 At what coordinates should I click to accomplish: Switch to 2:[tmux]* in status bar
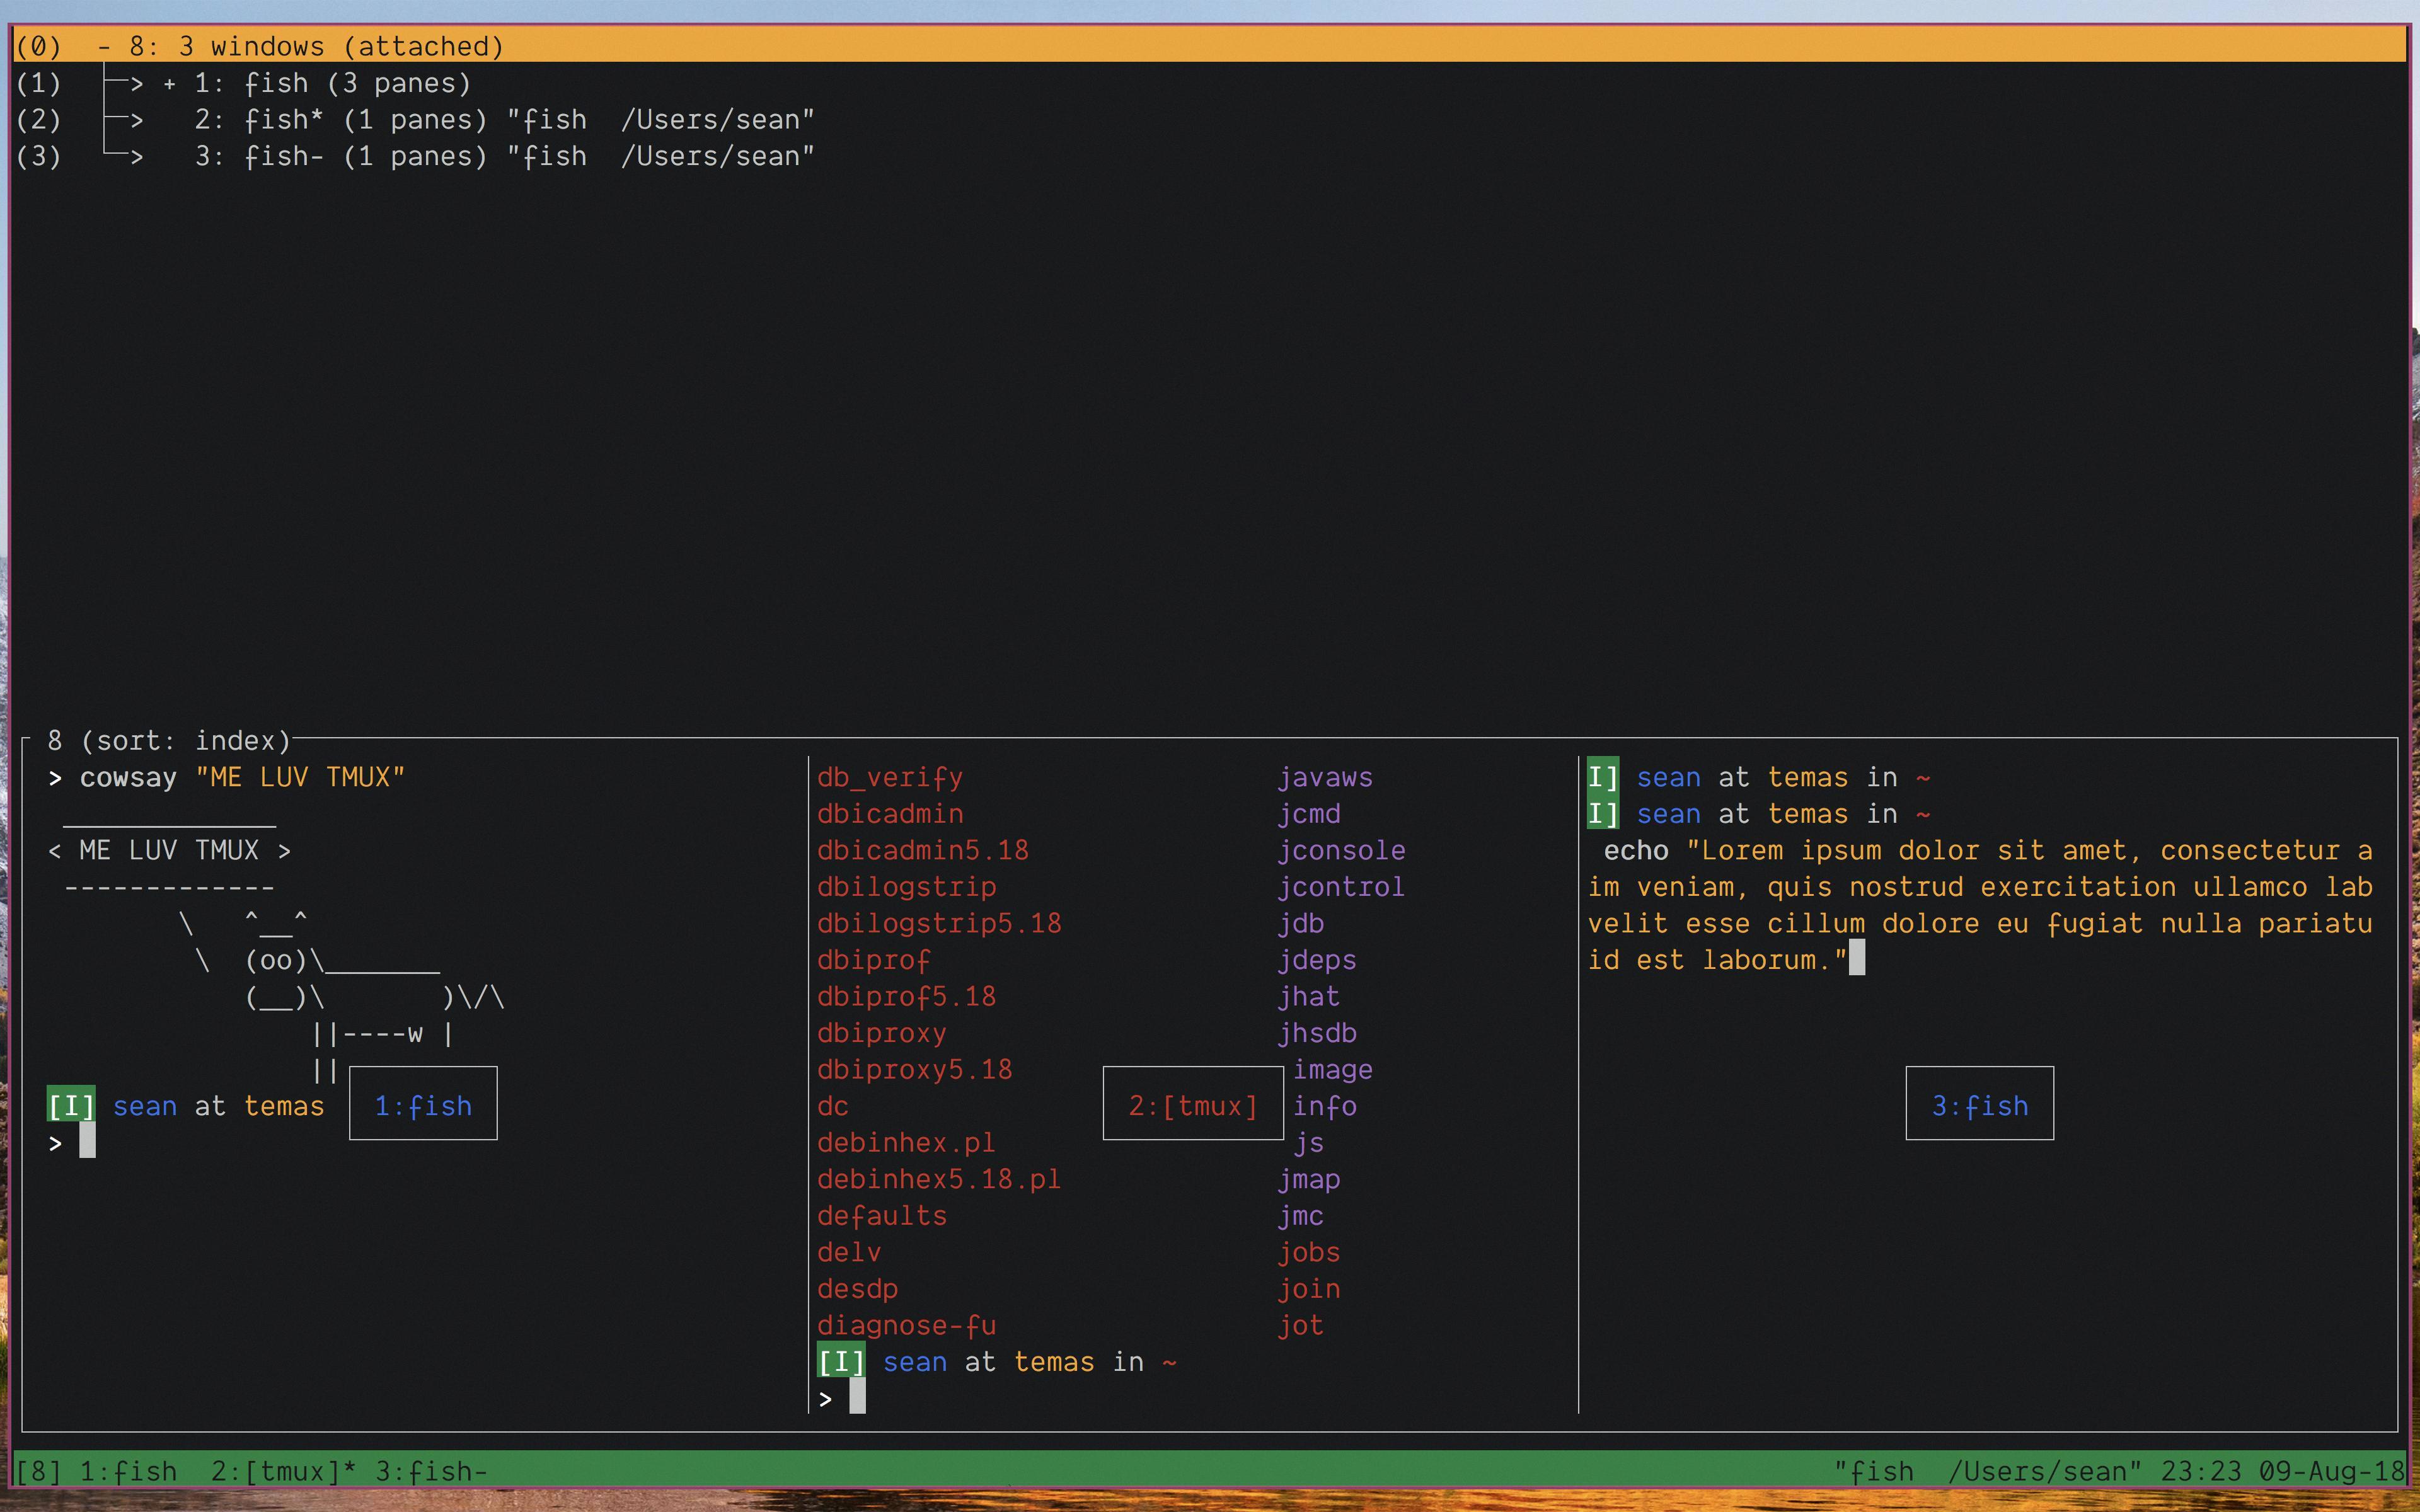[x=283, y=1471]
